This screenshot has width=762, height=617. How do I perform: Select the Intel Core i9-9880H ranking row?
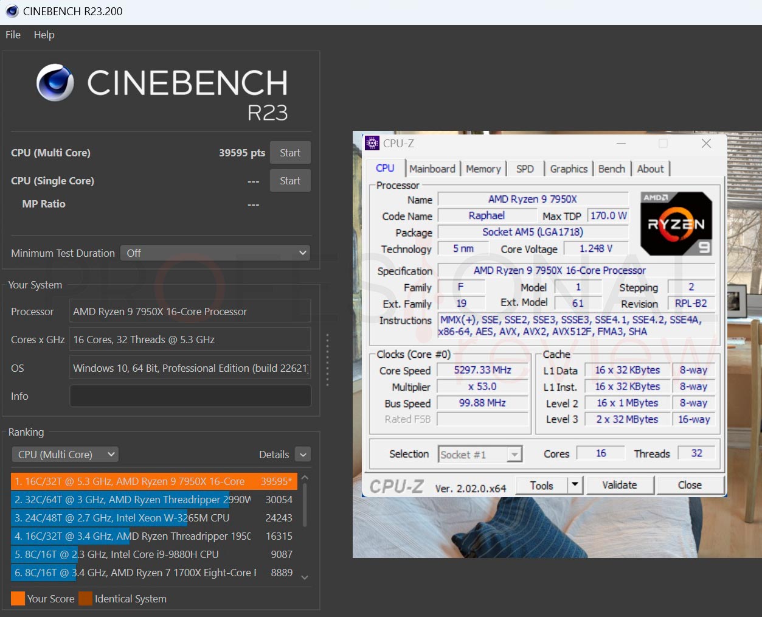click(154, 554)
